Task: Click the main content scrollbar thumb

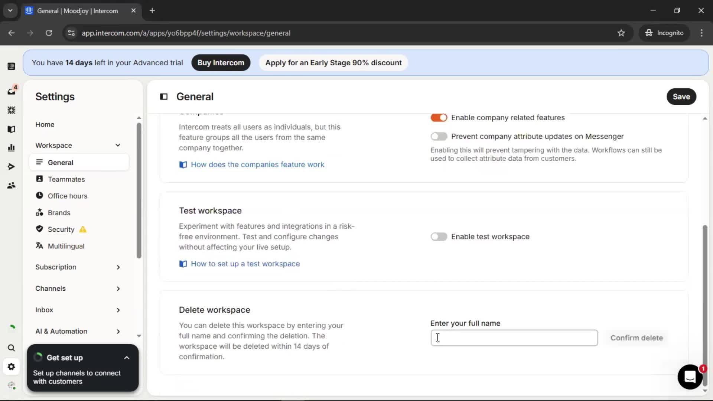Action: point(705,306)
